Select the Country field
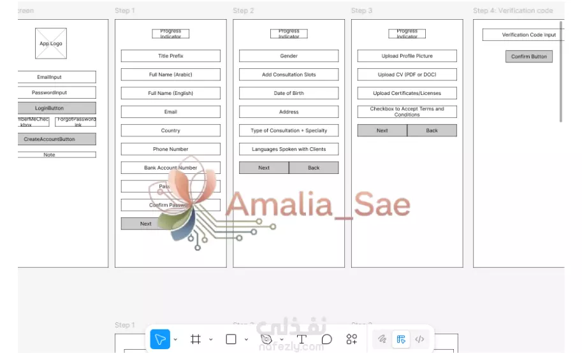The width and height of the screenshot is (582, 353). pyautogui.click(x=170, y=130)
